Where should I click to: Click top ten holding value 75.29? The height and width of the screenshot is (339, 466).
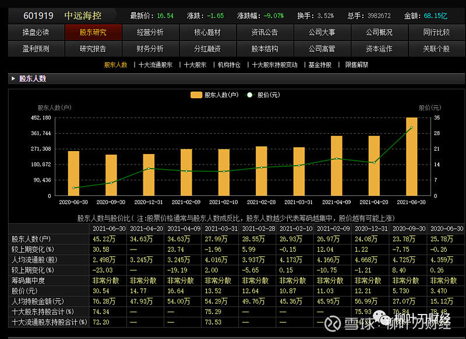[213, 312]
